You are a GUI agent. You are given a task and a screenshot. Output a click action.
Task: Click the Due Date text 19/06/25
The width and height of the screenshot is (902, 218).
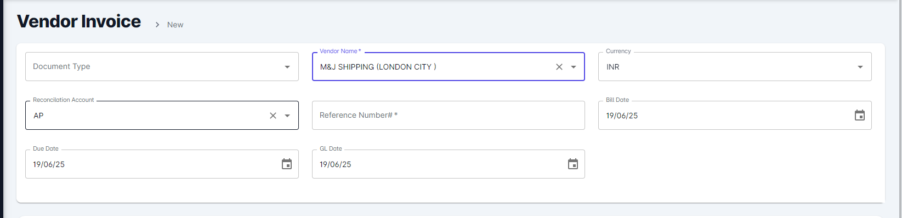[49, 164]
